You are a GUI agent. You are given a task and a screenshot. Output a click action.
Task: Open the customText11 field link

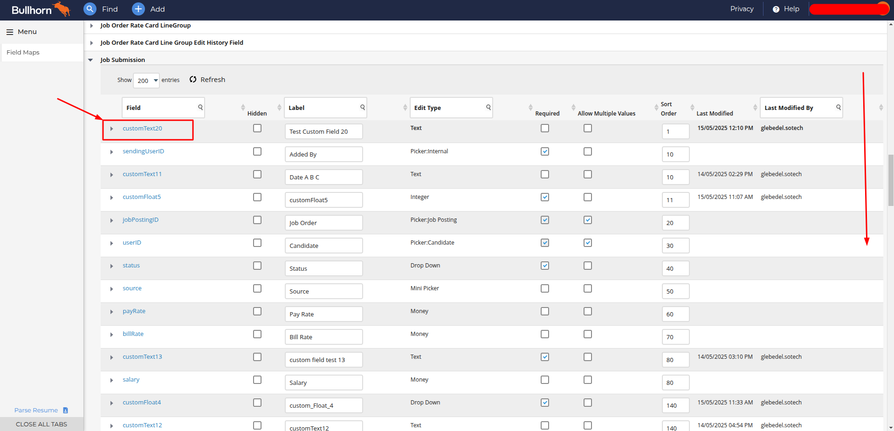tap(142, 174)
